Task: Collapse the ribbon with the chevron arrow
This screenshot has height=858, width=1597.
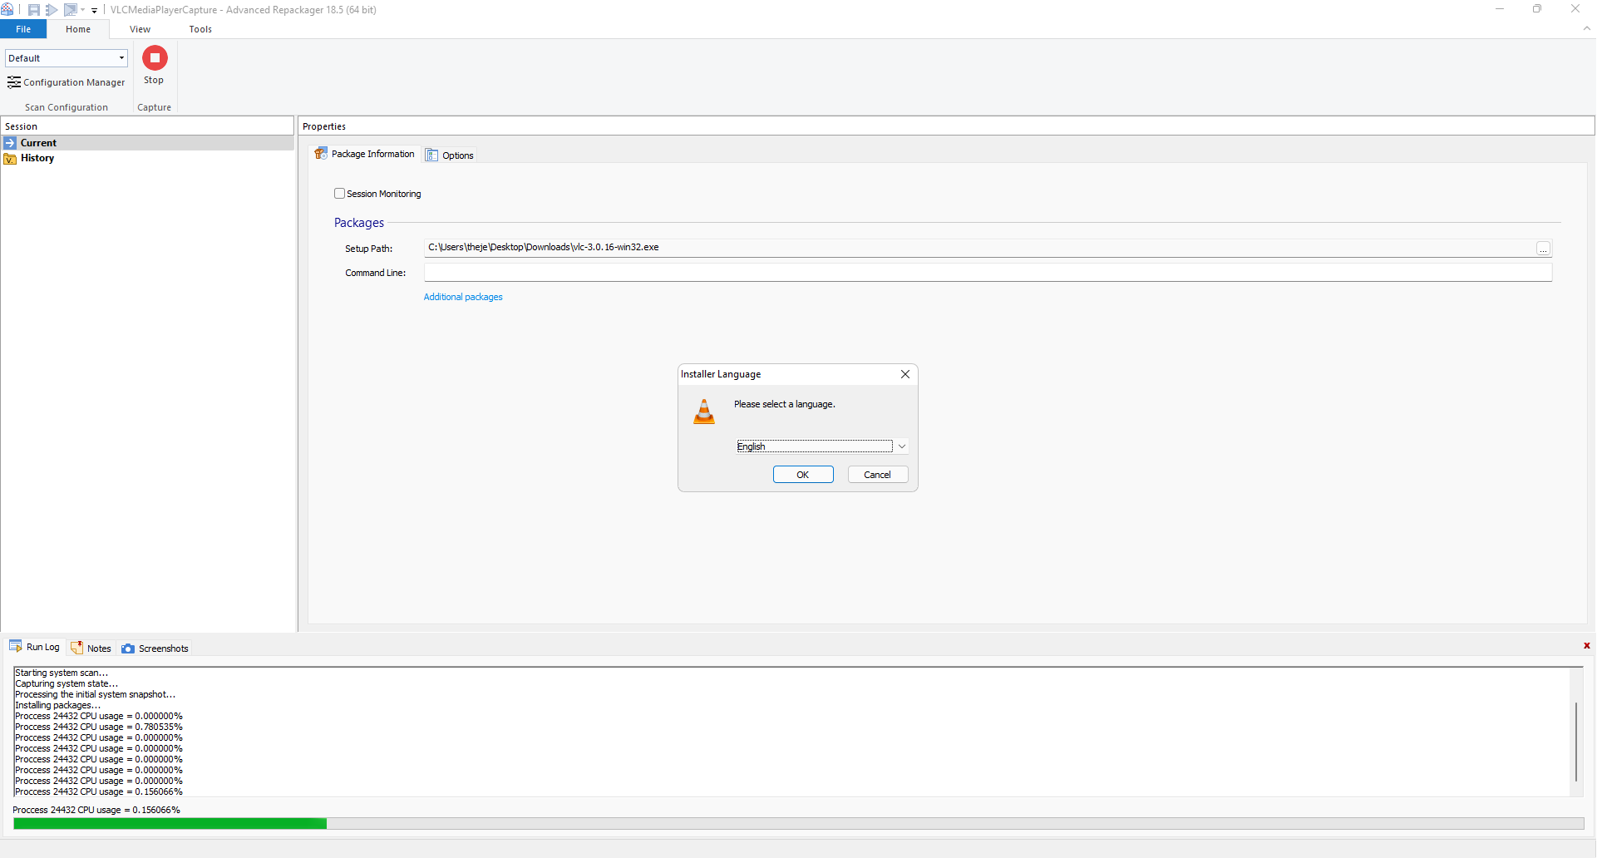Action: coord(1586,28)
